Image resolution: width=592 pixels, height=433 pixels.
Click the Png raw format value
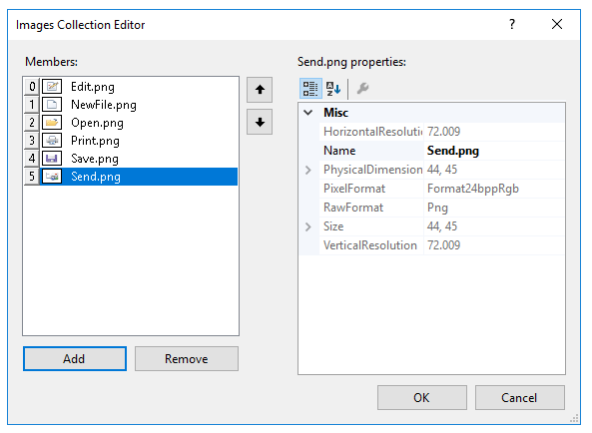tap(437, 208)
